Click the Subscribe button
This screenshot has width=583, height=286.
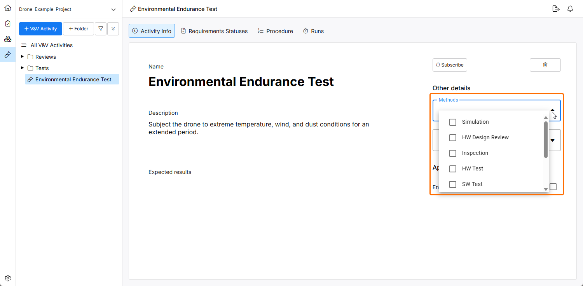[x=450, y=65]
